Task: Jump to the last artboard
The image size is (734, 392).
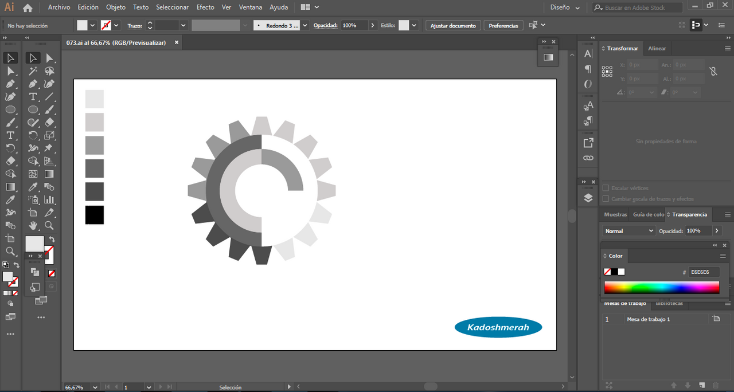Action: (170, 387)
